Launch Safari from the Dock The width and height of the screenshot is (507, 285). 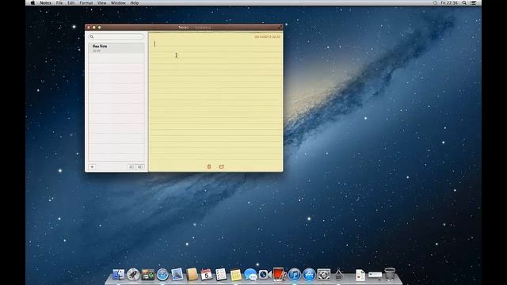tap(162, 275)
